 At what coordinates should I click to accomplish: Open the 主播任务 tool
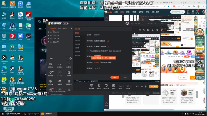coord(69,65)
